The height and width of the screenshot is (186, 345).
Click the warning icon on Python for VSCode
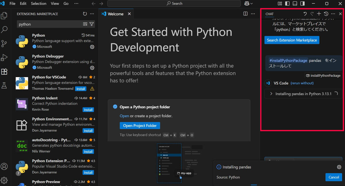92,89
